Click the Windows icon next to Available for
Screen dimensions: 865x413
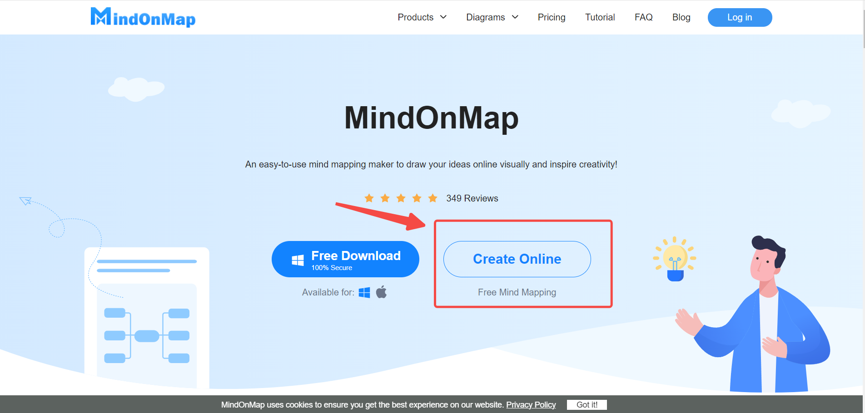point(364,293)
